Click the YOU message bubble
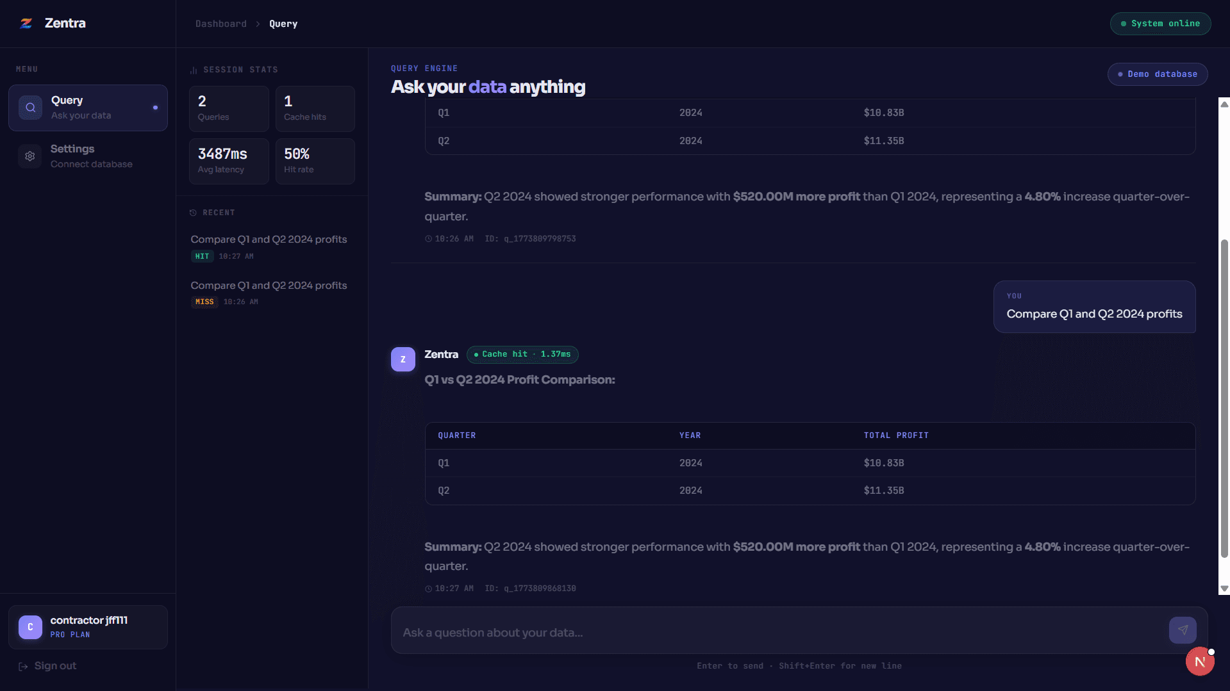The width and height of the screenshot is (1230, 691). click(1094, 307)
